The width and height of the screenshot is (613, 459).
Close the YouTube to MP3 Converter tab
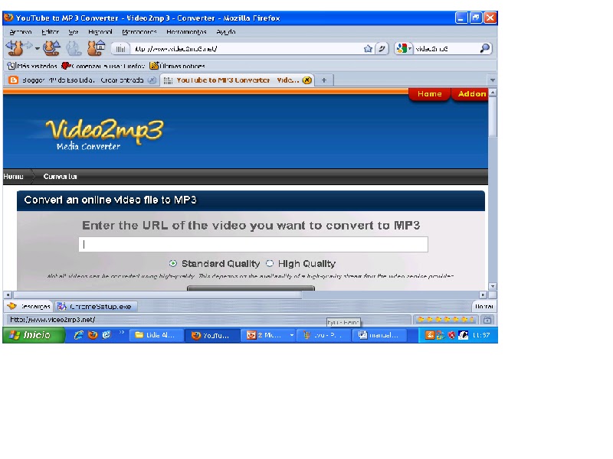pos(307,80)
